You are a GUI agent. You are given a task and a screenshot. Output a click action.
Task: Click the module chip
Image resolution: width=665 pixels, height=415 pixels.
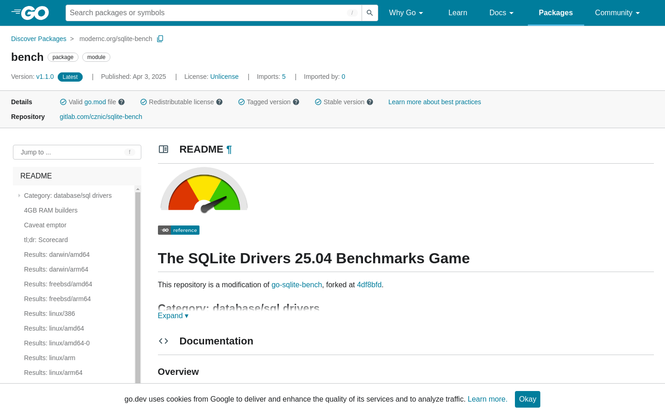point(96,57)
